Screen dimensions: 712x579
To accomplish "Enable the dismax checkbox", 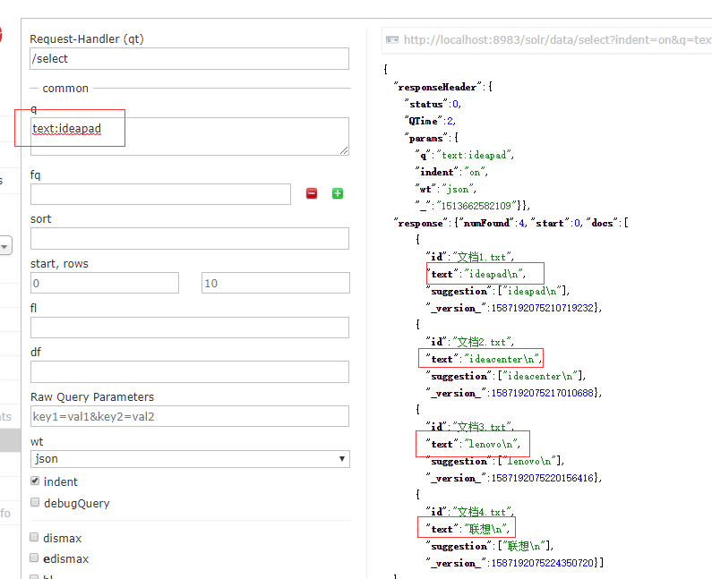I will 34,537.
